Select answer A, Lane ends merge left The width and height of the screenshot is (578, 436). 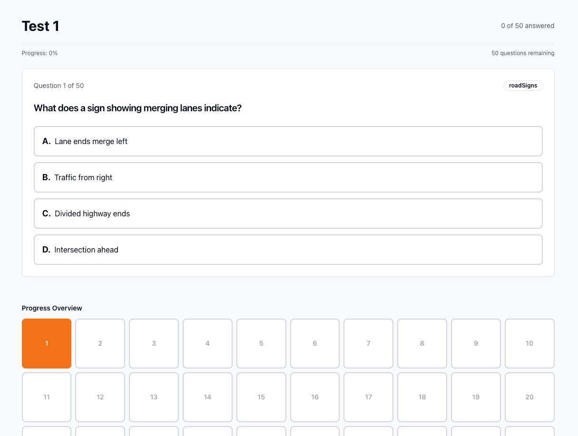(288, 141)
